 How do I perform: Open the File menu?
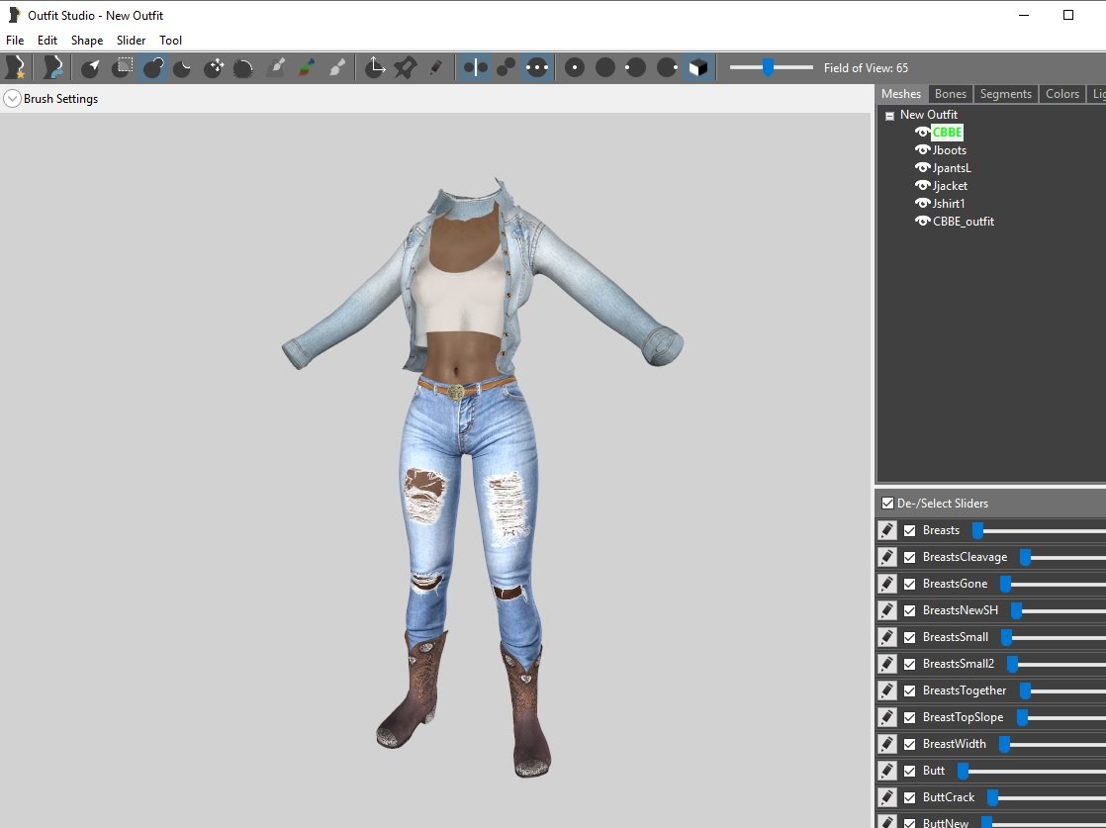(15, 41)
